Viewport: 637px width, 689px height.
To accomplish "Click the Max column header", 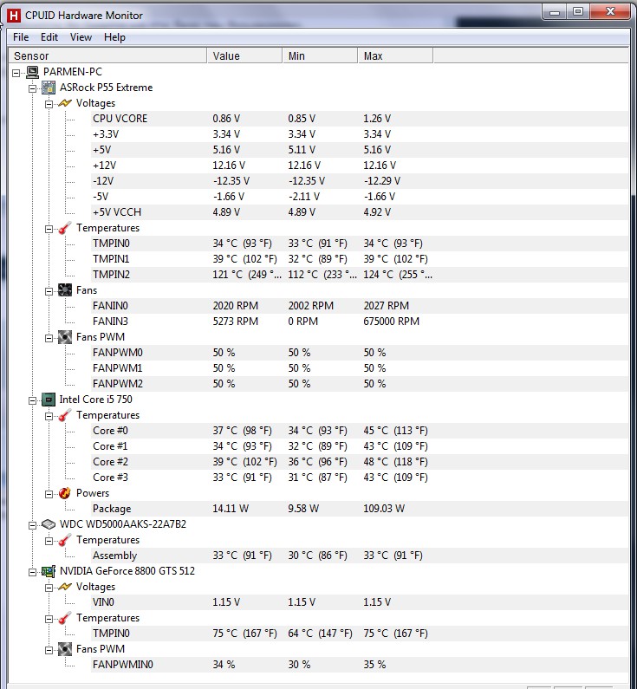I will [395, 55].
